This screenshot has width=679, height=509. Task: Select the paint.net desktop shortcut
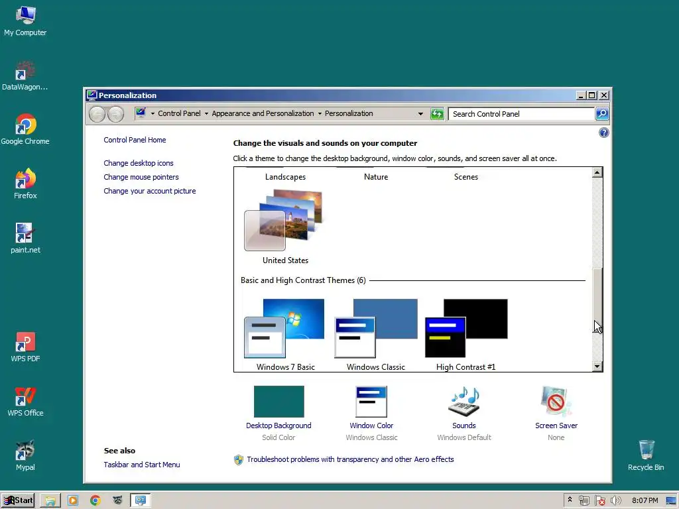coord(25,238)
